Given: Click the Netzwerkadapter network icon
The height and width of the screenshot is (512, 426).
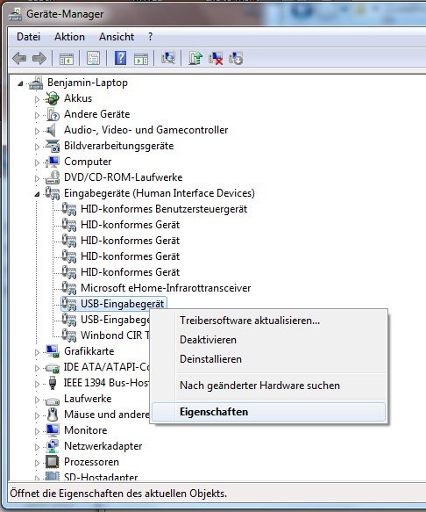Looking at the screenshot, I should pyautogui.click(x=52, y=446).
